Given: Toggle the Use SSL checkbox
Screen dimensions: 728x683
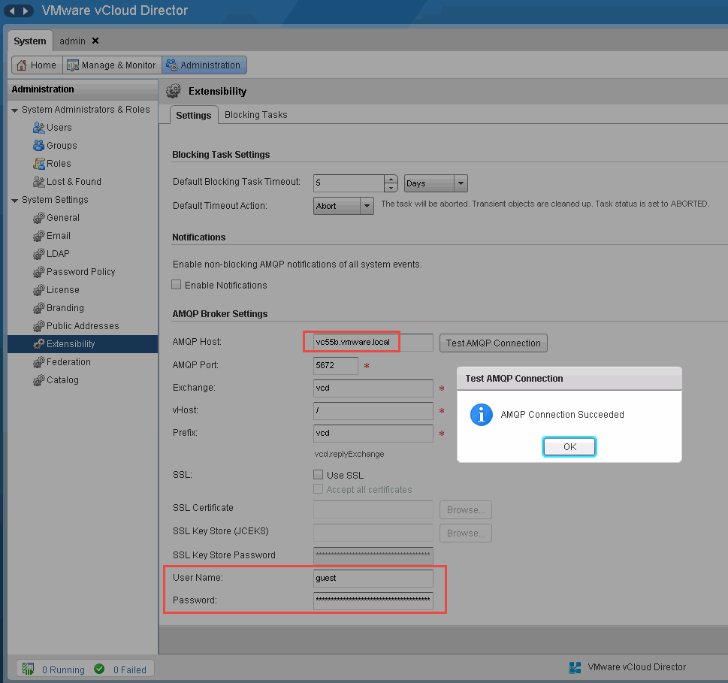Looking at the screenshot, I should click(x=319, y=475).
